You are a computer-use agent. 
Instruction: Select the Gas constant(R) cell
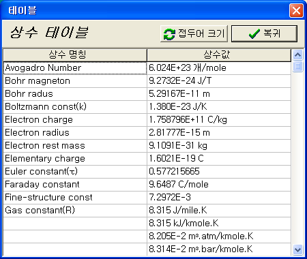[x=75, y=211]
